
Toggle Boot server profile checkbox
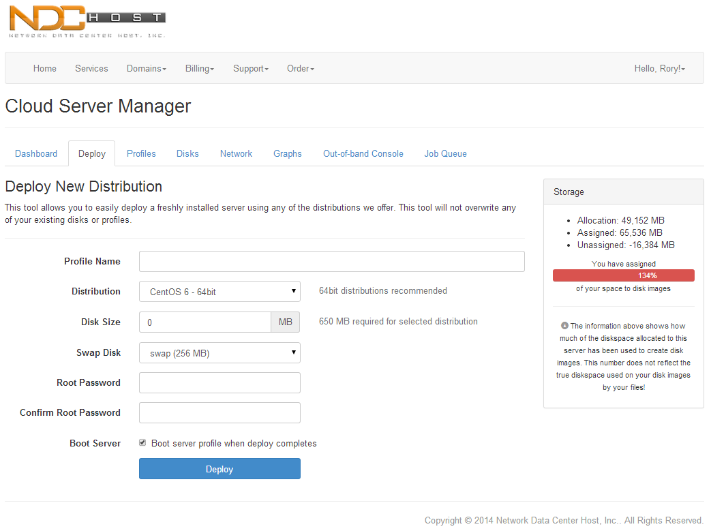[142, 443]
